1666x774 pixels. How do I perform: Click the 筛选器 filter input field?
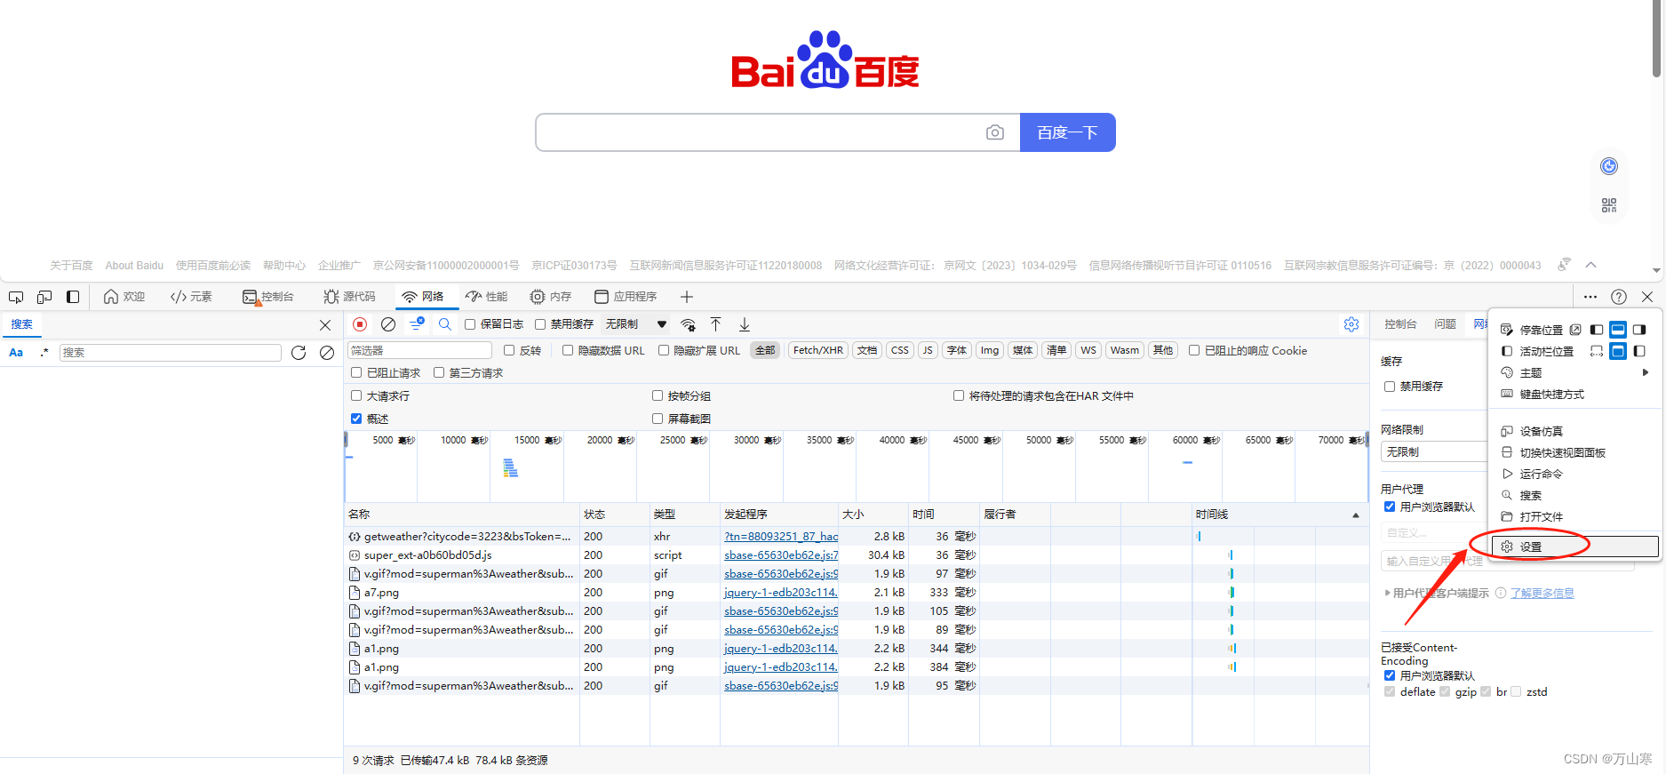click(420, 350)
